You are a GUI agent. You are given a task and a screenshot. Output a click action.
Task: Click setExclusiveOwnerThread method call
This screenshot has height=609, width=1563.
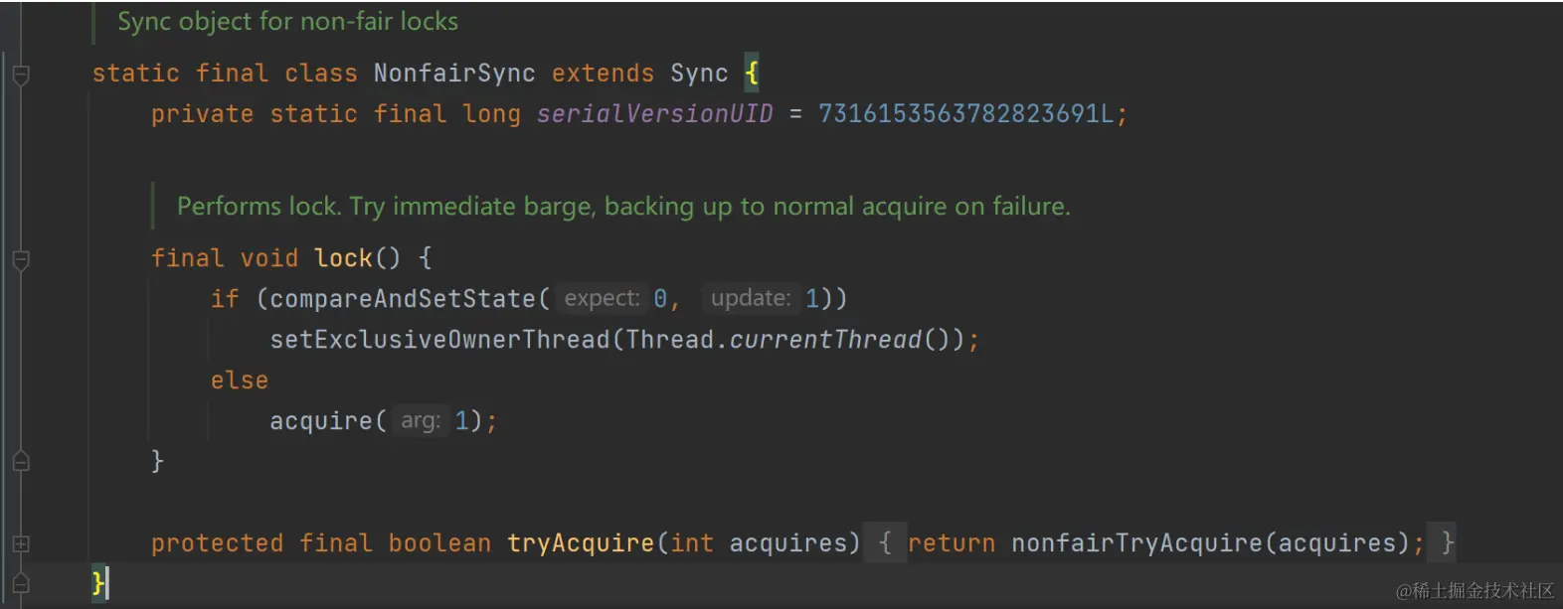pos(439,340)
